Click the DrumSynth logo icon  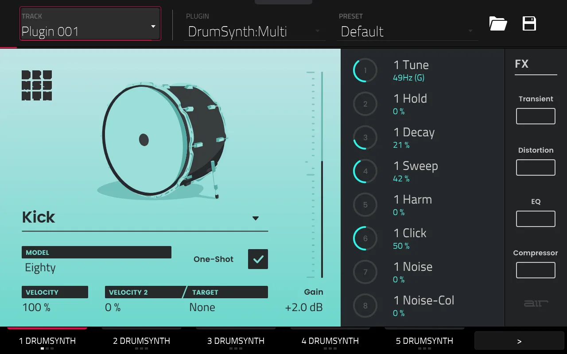[x=37, y=85]
